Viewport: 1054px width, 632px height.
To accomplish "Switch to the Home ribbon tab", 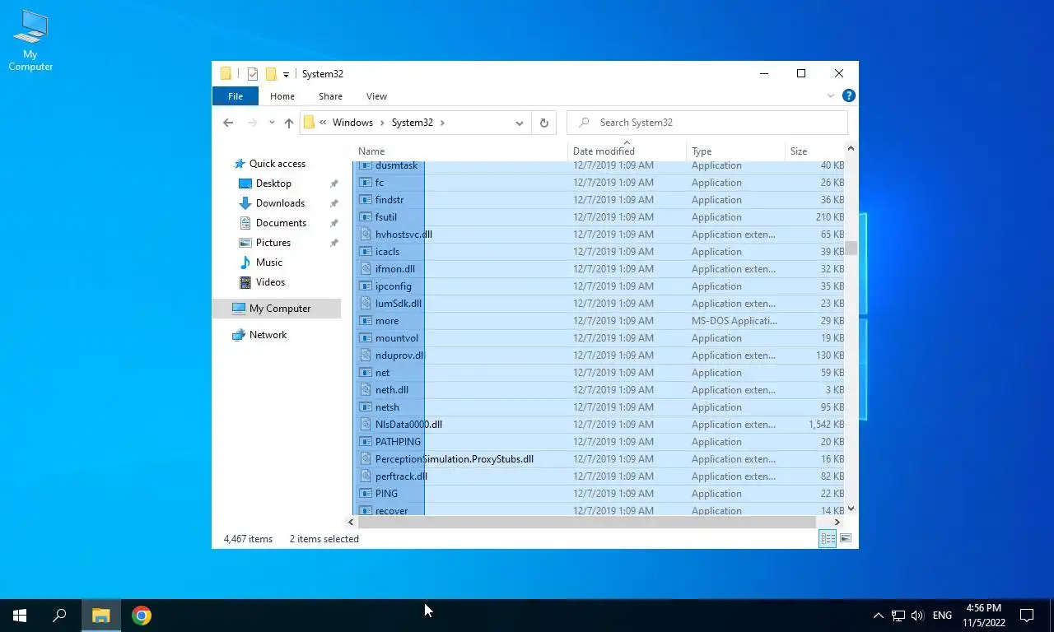I will pos(282,96).
